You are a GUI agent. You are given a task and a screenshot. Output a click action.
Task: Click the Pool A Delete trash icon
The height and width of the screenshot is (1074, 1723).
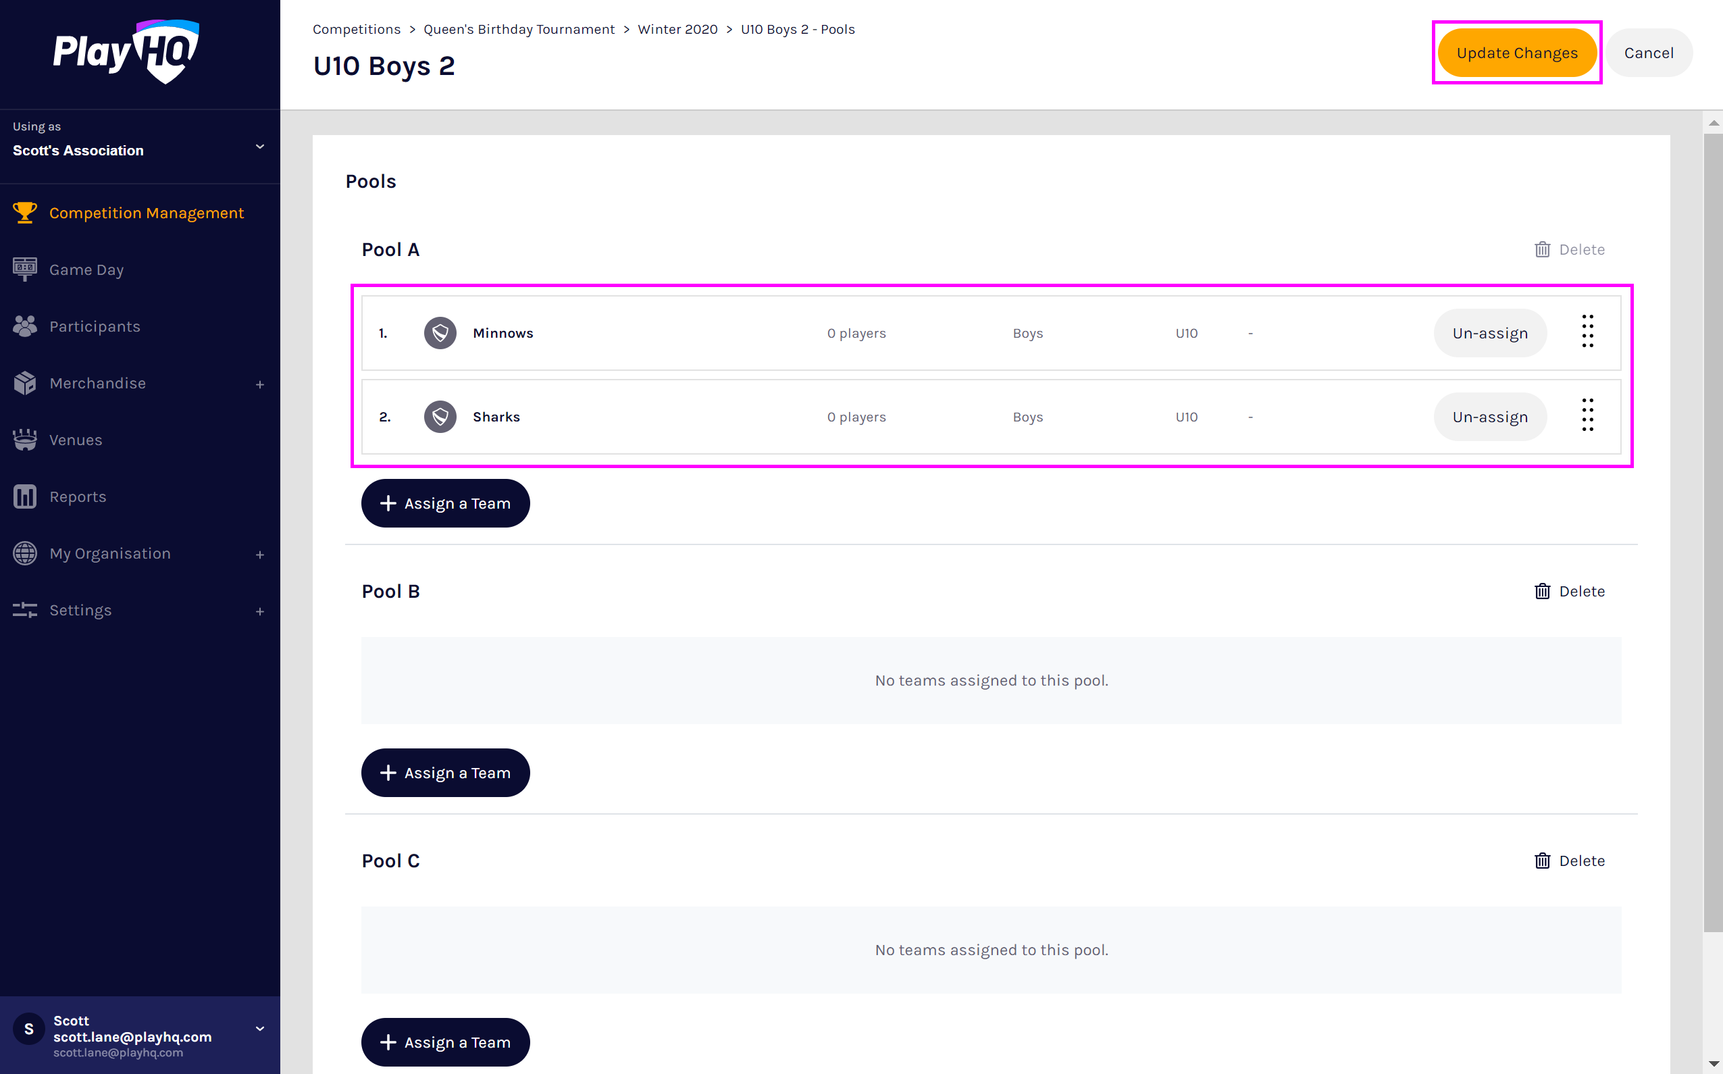(x=1542, y=249)
